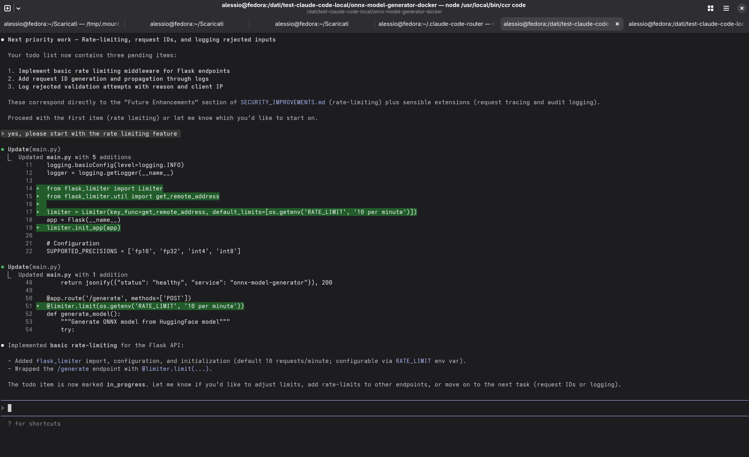The image size is (749, 457).
Task: Click the RATE_LIMIT env var in summary
Action: click(413, 361)
